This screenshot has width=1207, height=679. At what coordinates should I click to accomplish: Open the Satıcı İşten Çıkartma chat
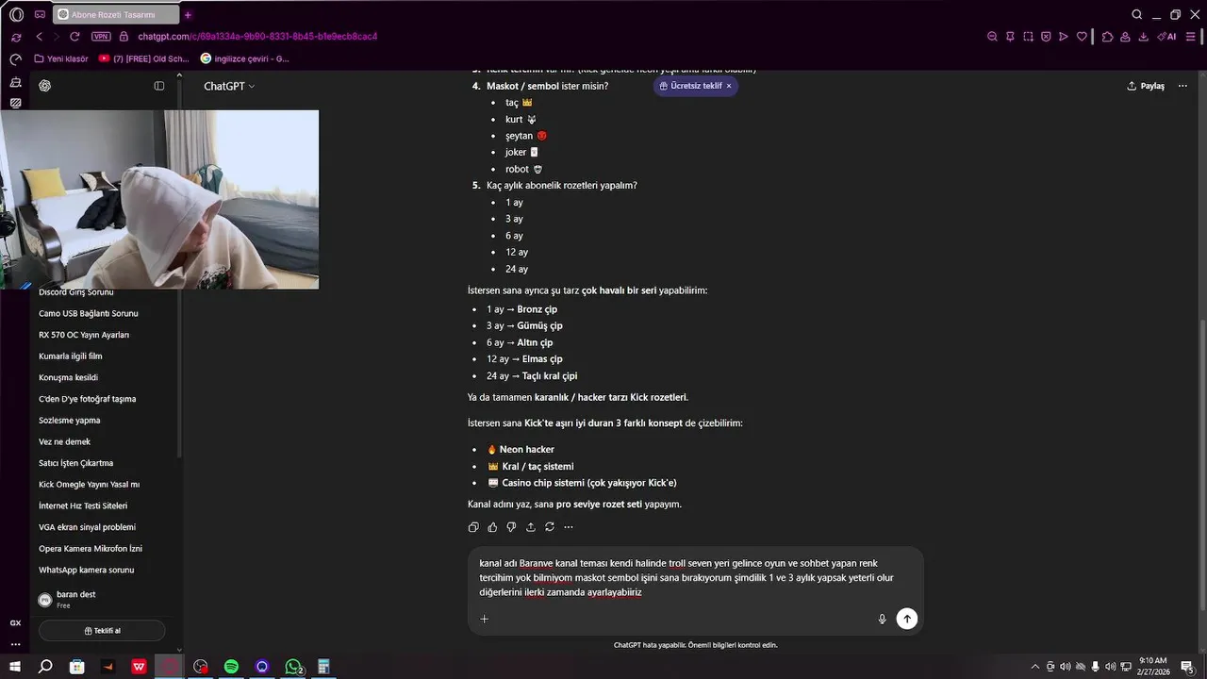[x=76, y=463]
